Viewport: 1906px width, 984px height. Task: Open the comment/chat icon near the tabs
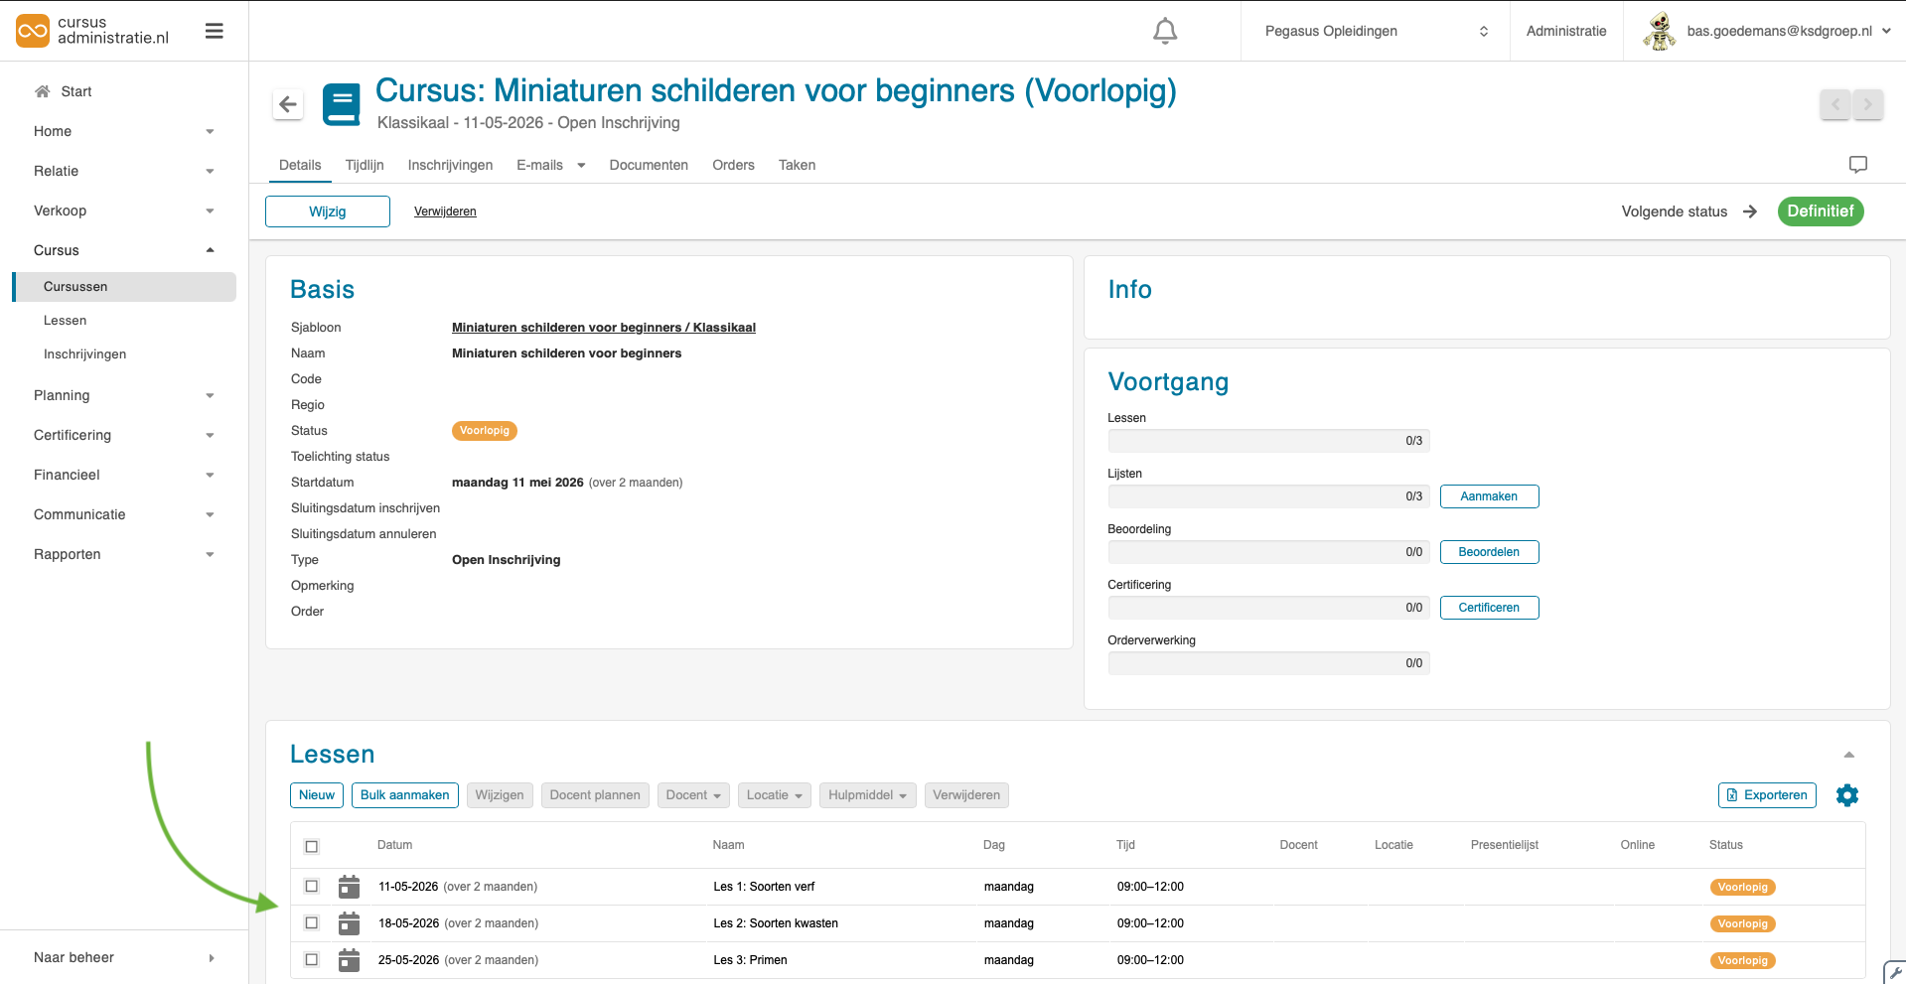click(1857, 165)
